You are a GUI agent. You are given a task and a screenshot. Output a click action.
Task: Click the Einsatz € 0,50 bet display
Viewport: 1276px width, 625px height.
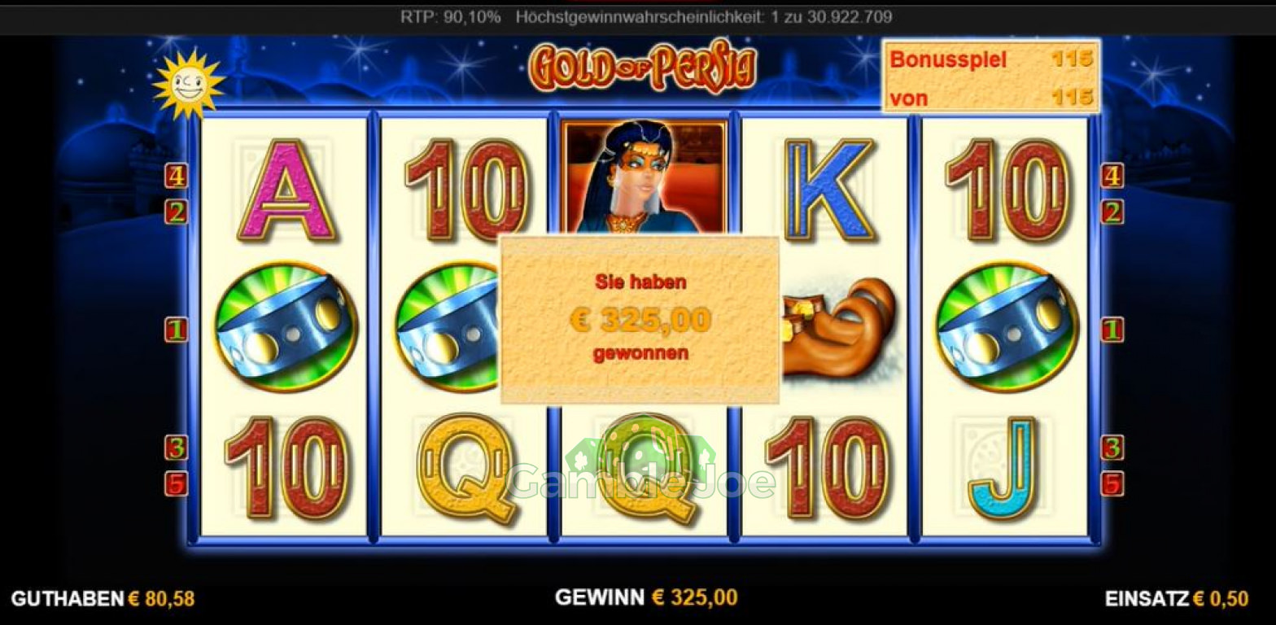[x=1176, y=599]
